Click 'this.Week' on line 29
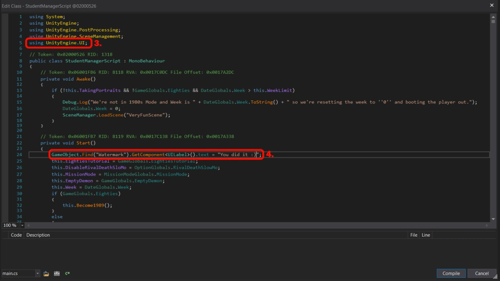500x281 pixels. (64, 187)
